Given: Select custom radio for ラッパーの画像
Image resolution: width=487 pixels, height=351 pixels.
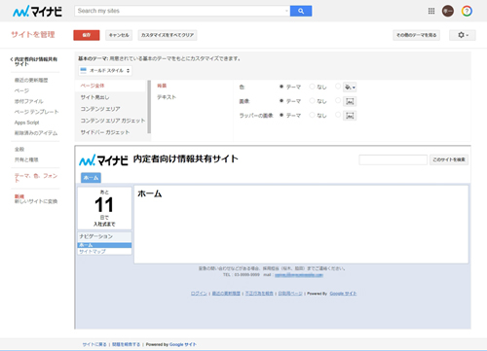Looking at the screenshot, I should point(338,115).
